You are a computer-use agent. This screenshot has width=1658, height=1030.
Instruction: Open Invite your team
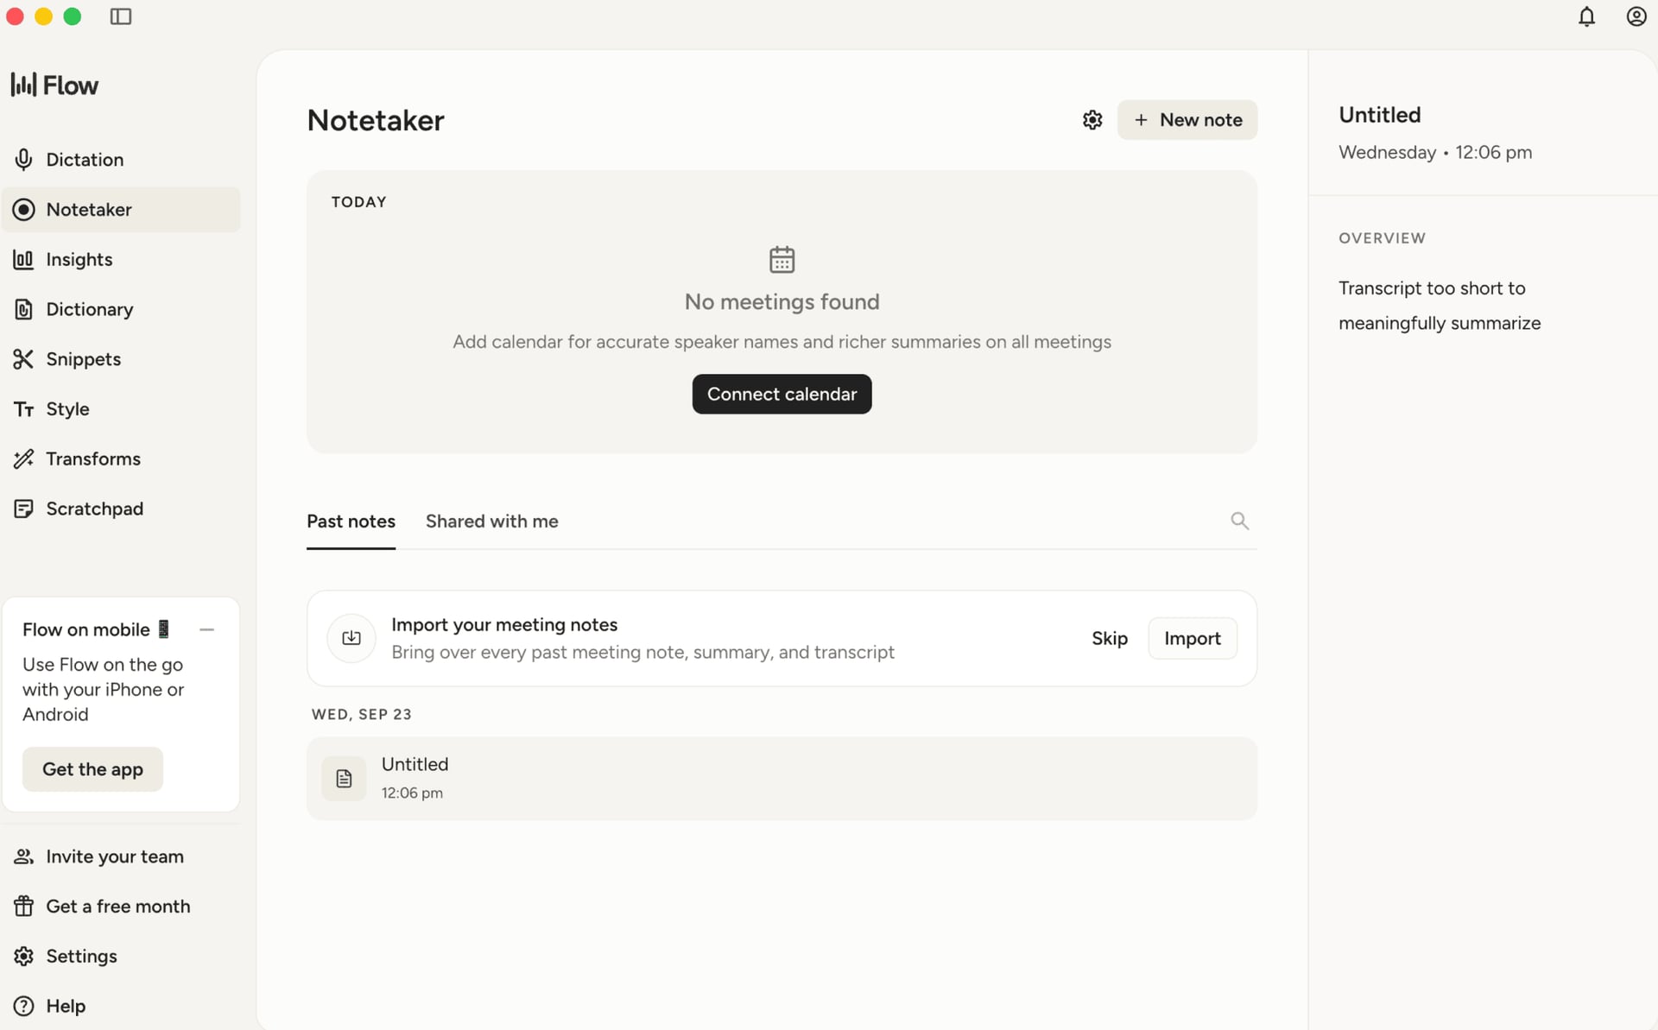click(121, 856)
